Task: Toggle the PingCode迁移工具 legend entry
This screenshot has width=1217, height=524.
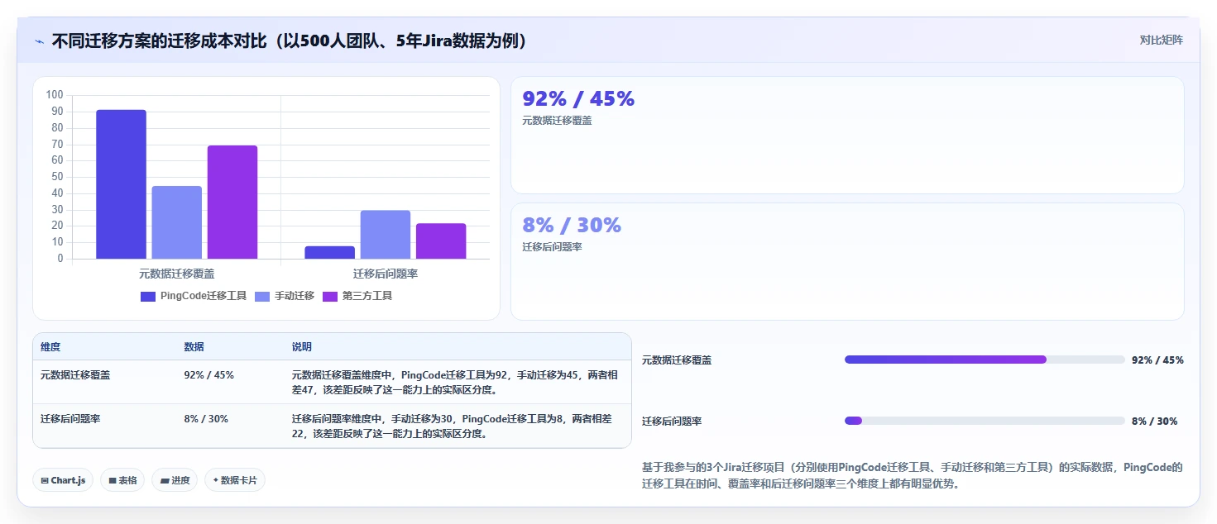Action: (x=194, y=296)
